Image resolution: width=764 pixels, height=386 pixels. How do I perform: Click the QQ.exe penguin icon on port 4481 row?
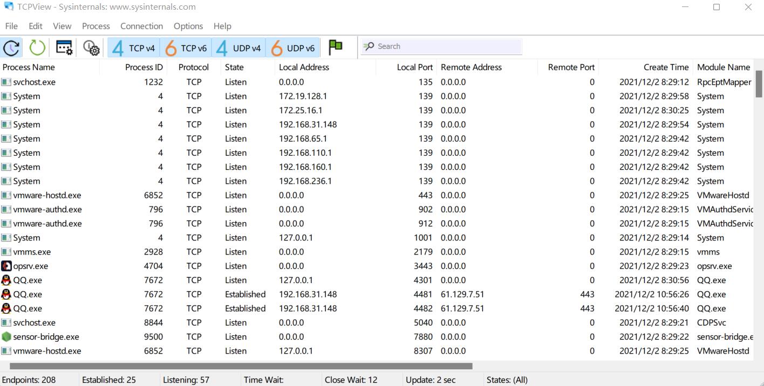[x=6, y=294]
